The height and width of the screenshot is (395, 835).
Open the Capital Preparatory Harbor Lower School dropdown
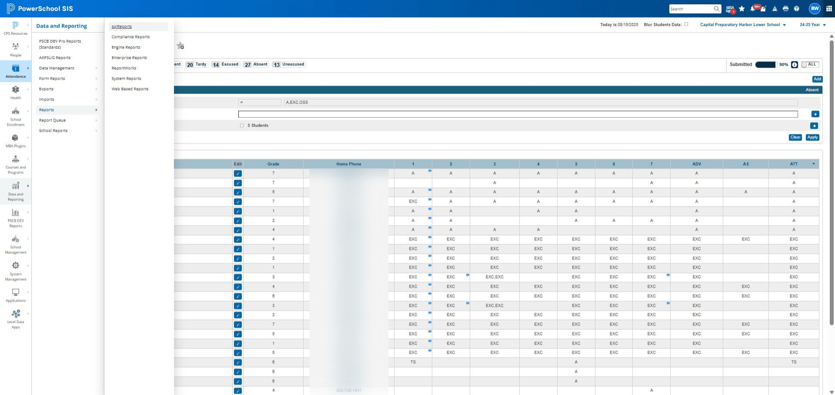coord(743,25)
